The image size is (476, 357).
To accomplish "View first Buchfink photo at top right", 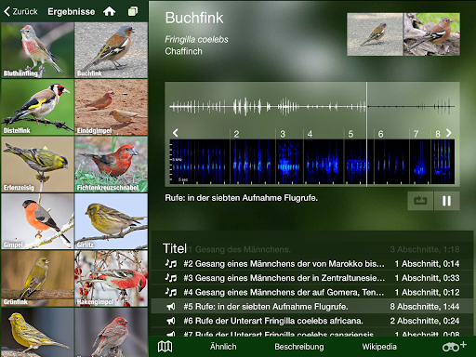I will (x=375, y=34).
